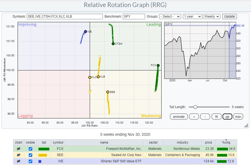Click the plus zoom button

[194, 117]
